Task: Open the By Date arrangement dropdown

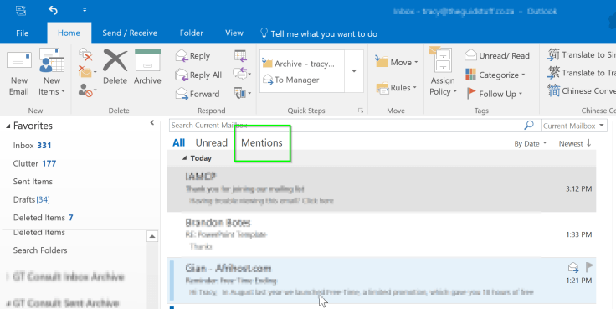Action: coord(530,144)
